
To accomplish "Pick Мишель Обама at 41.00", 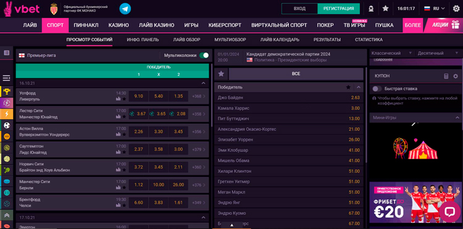I will tap(289, 160).
